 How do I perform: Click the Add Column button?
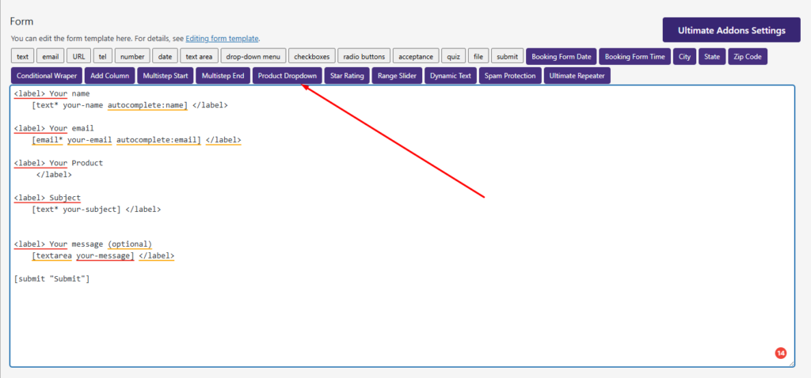coord(109,75)
